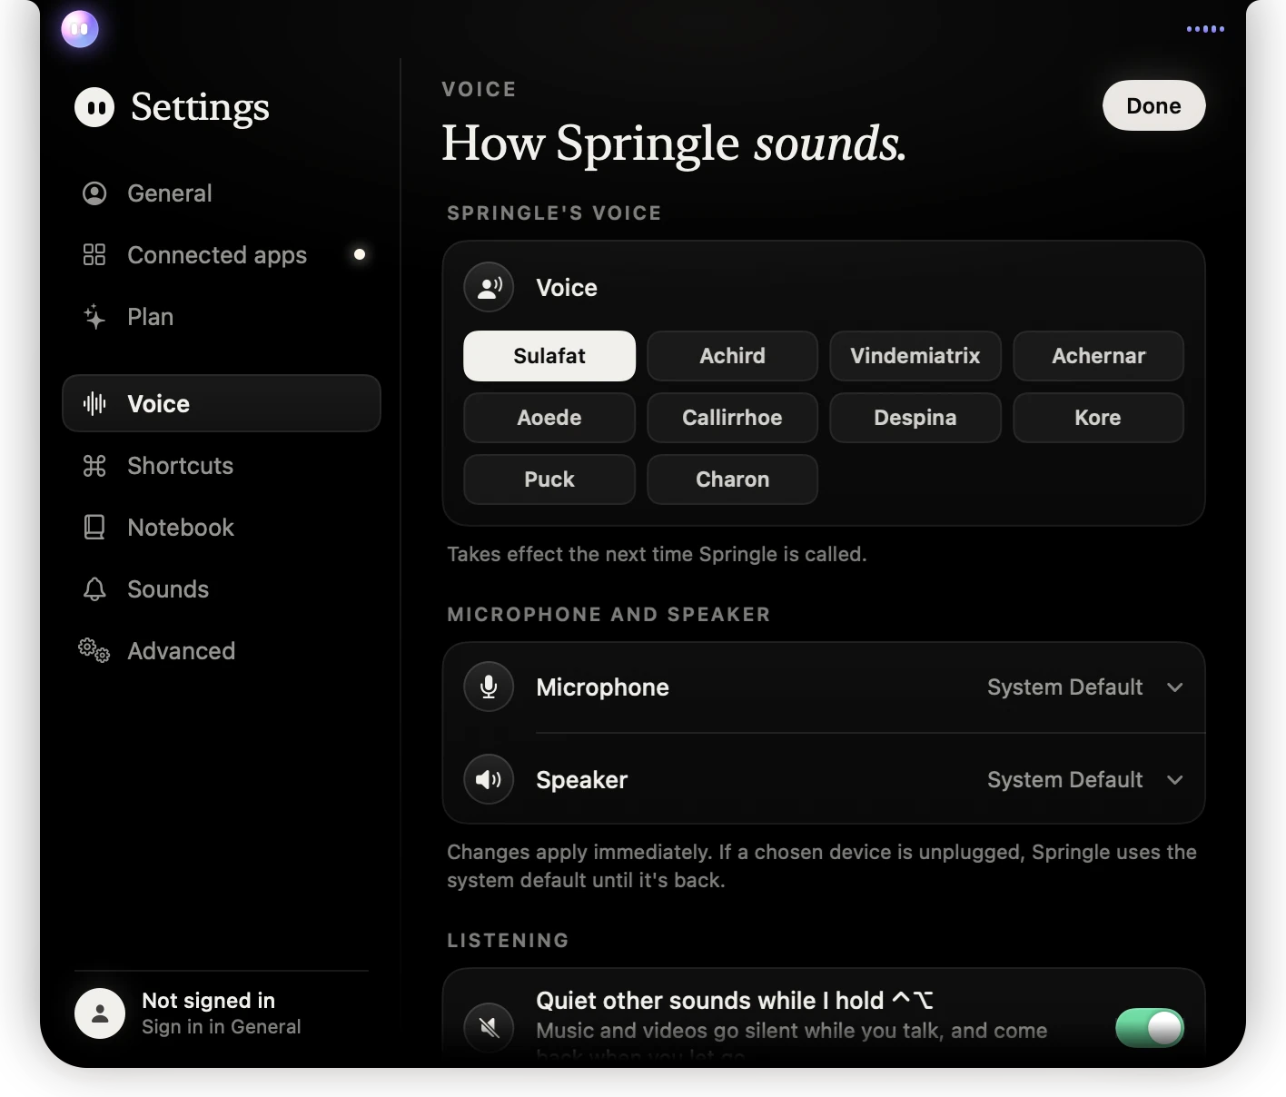Click the Advanced gears icon
This screenshot has height=1097, width=1286.
[94, 650]
